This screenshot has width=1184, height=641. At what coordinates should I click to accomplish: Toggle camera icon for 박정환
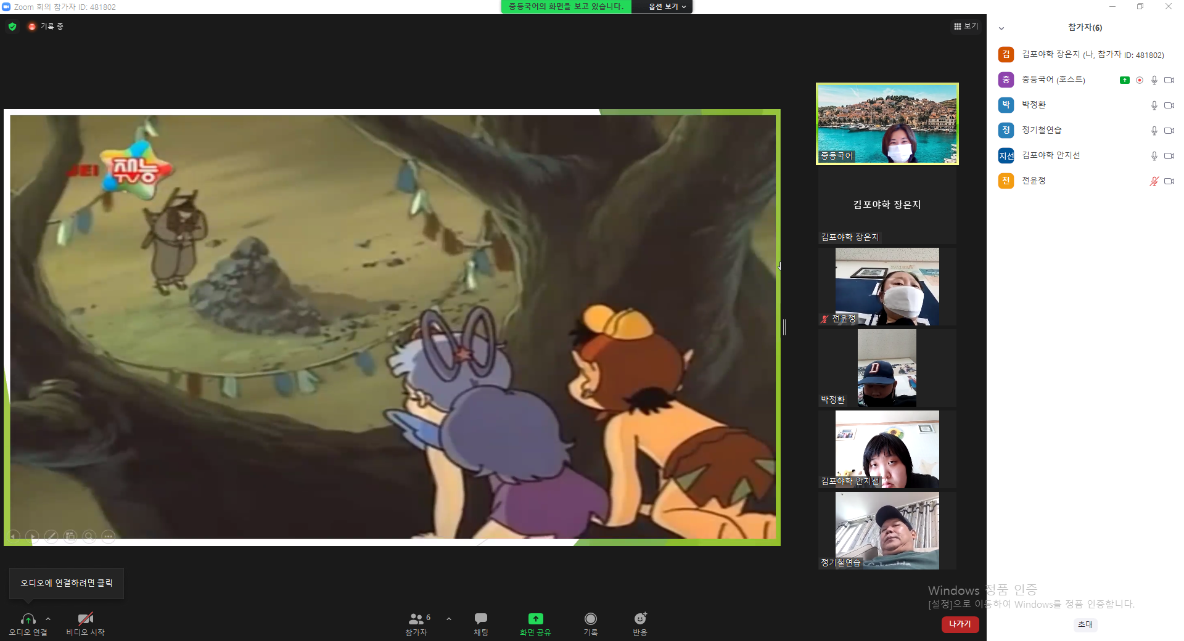(1169, 105)
